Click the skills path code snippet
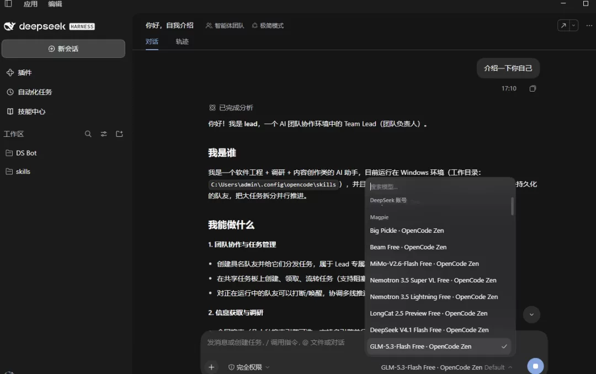Image resolution: width=596 pixels, height=374 pixels. click(273, 184)
